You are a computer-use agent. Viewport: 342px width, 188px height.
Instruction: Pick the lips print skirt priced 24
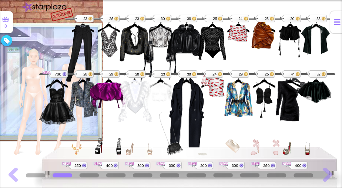tap(238, 33)
